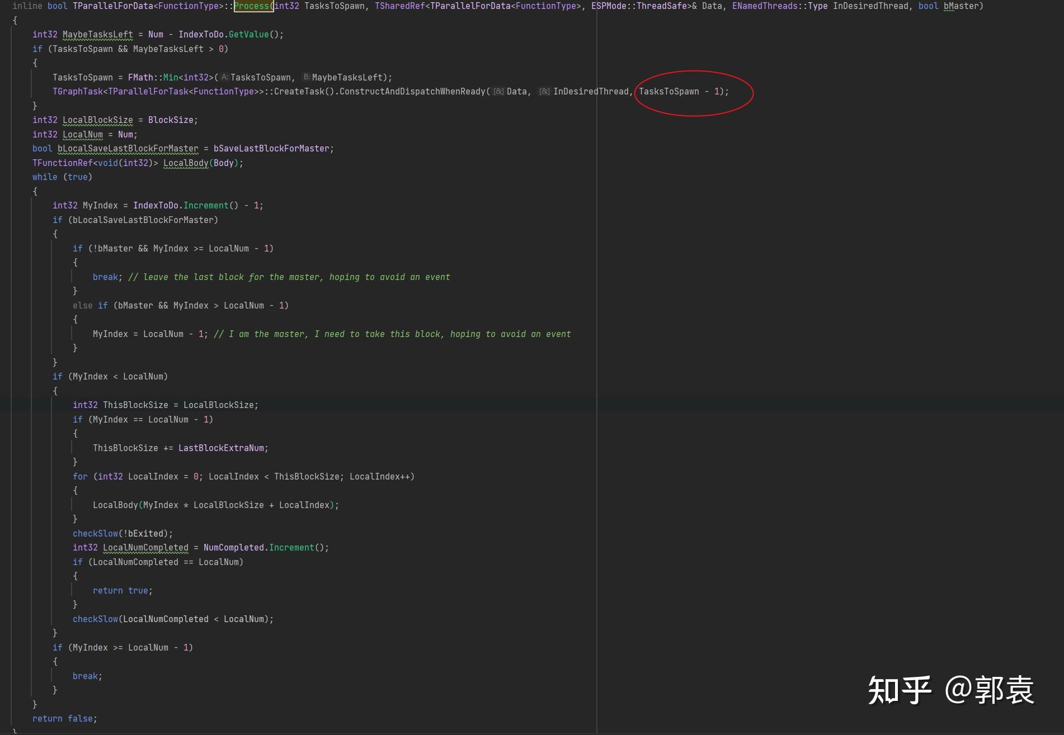
Task: Click the 'I am the master' comment
Action: click(x=392, y=334)
